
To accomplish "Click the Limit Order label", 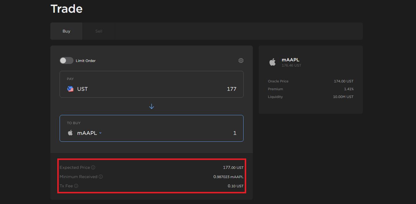I will tap(86, 61).
